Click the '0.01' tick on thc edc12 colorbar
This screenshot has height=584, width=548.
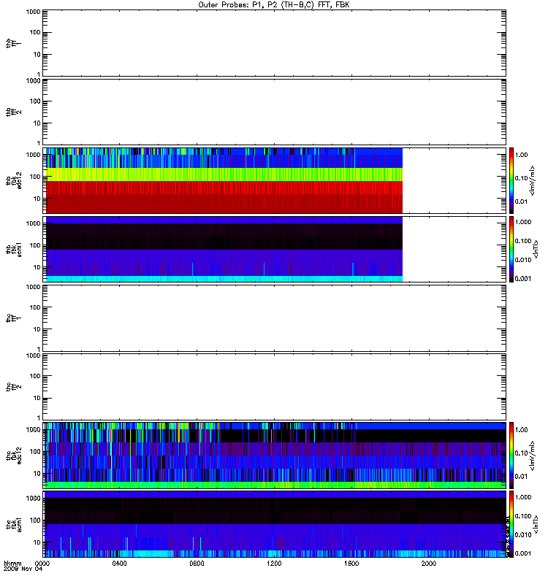point(521,477)
